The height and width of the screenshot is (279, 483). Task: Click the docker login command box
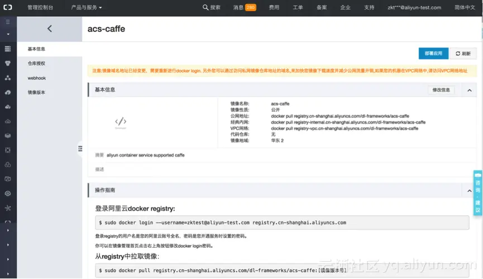tap(282, 223)
